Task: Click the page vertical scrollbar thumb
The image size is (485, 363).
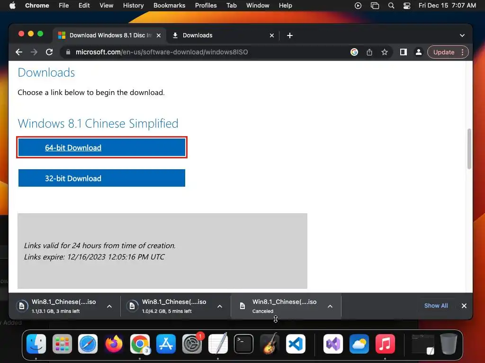Action: [x=469, y=148]
